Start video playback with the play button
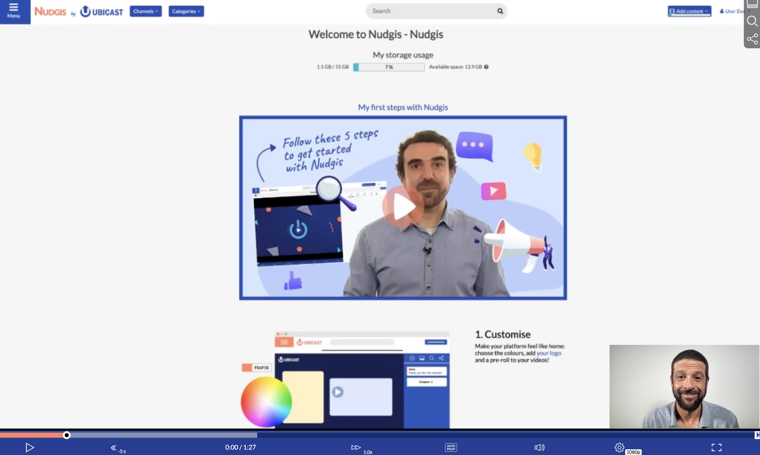The height and width of the screenshot is (455, 760). coord(30,447)
